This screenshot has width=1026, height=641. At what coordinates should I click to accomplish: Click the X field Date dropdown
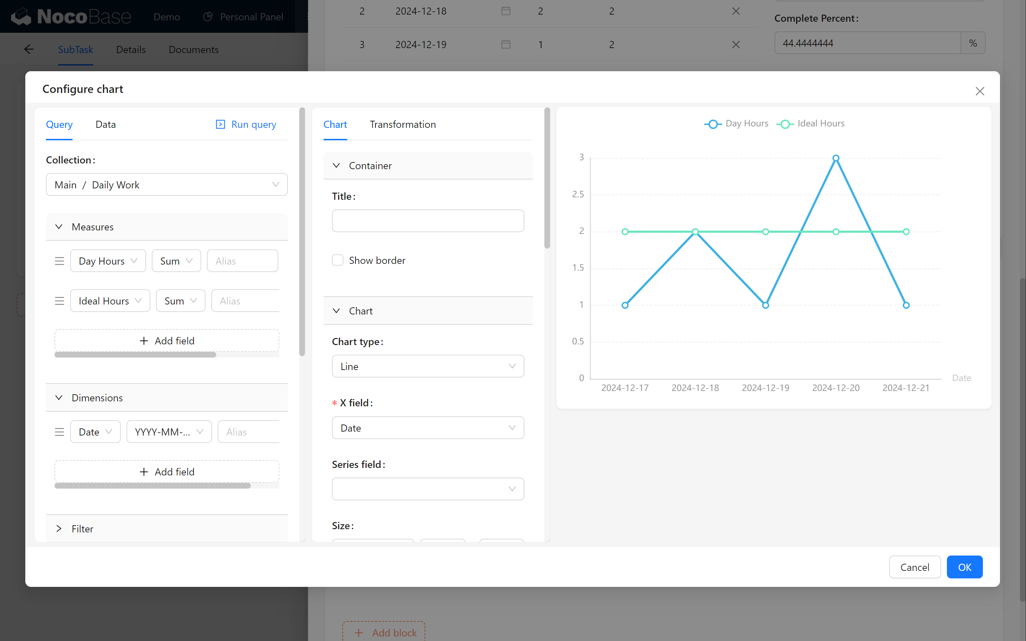click(428, 428)
